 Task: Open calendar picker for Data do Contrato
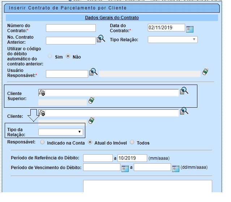tap(190, 29)
